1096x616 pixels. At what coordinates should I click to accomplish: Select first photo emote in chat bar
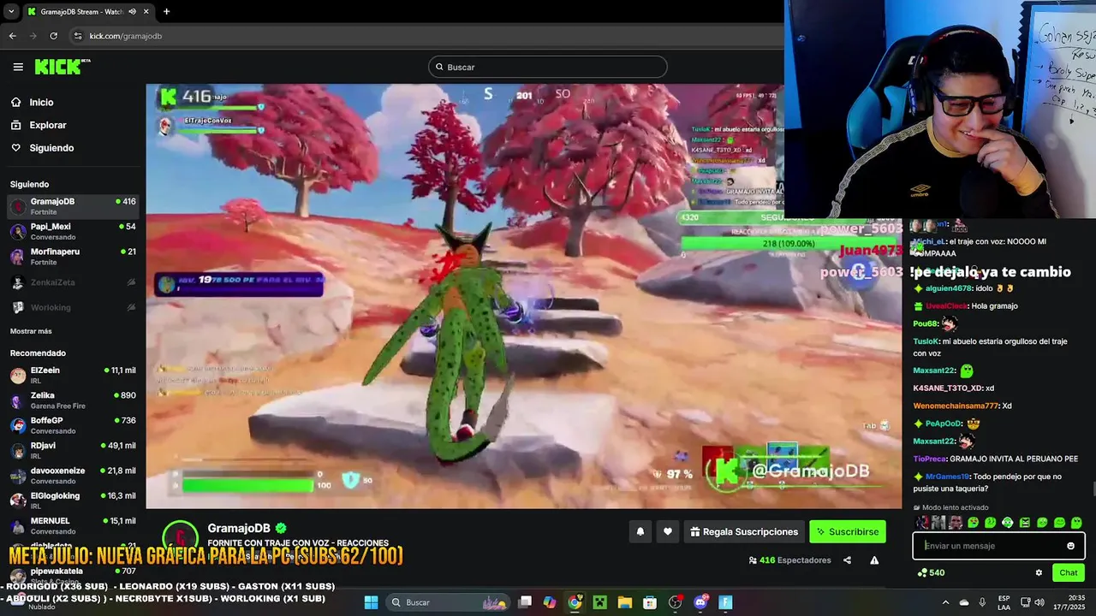(922, 522)
